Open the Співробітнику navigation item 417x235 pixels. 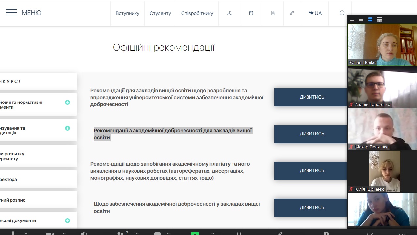point(197,13)
